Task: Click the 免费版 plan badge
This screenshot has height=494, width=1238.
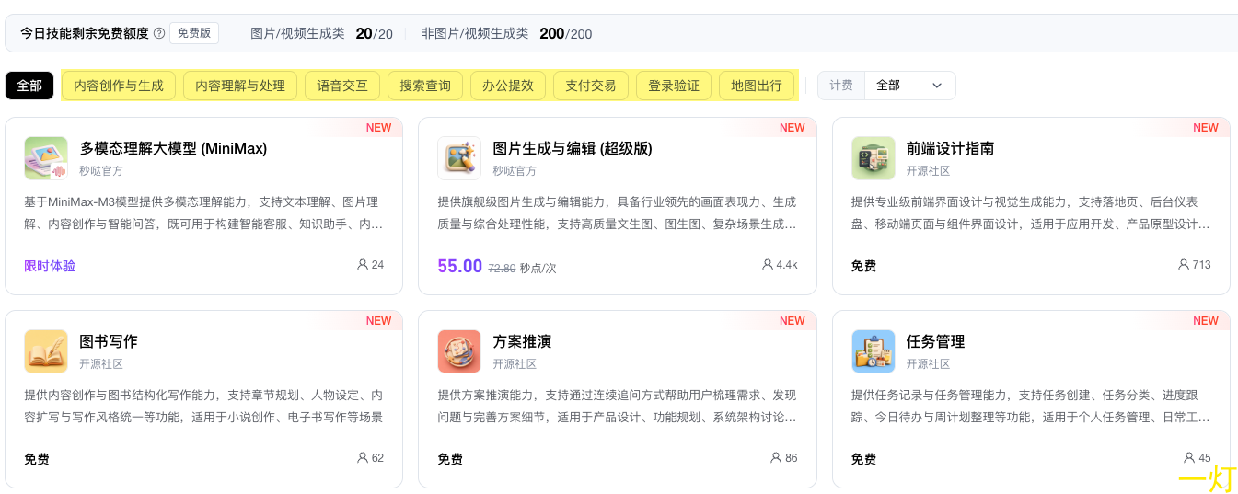Action: tap(194, 33)
